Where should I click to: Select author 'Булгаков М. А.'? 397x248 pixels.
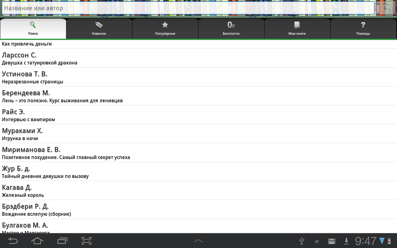coord(25,225)
